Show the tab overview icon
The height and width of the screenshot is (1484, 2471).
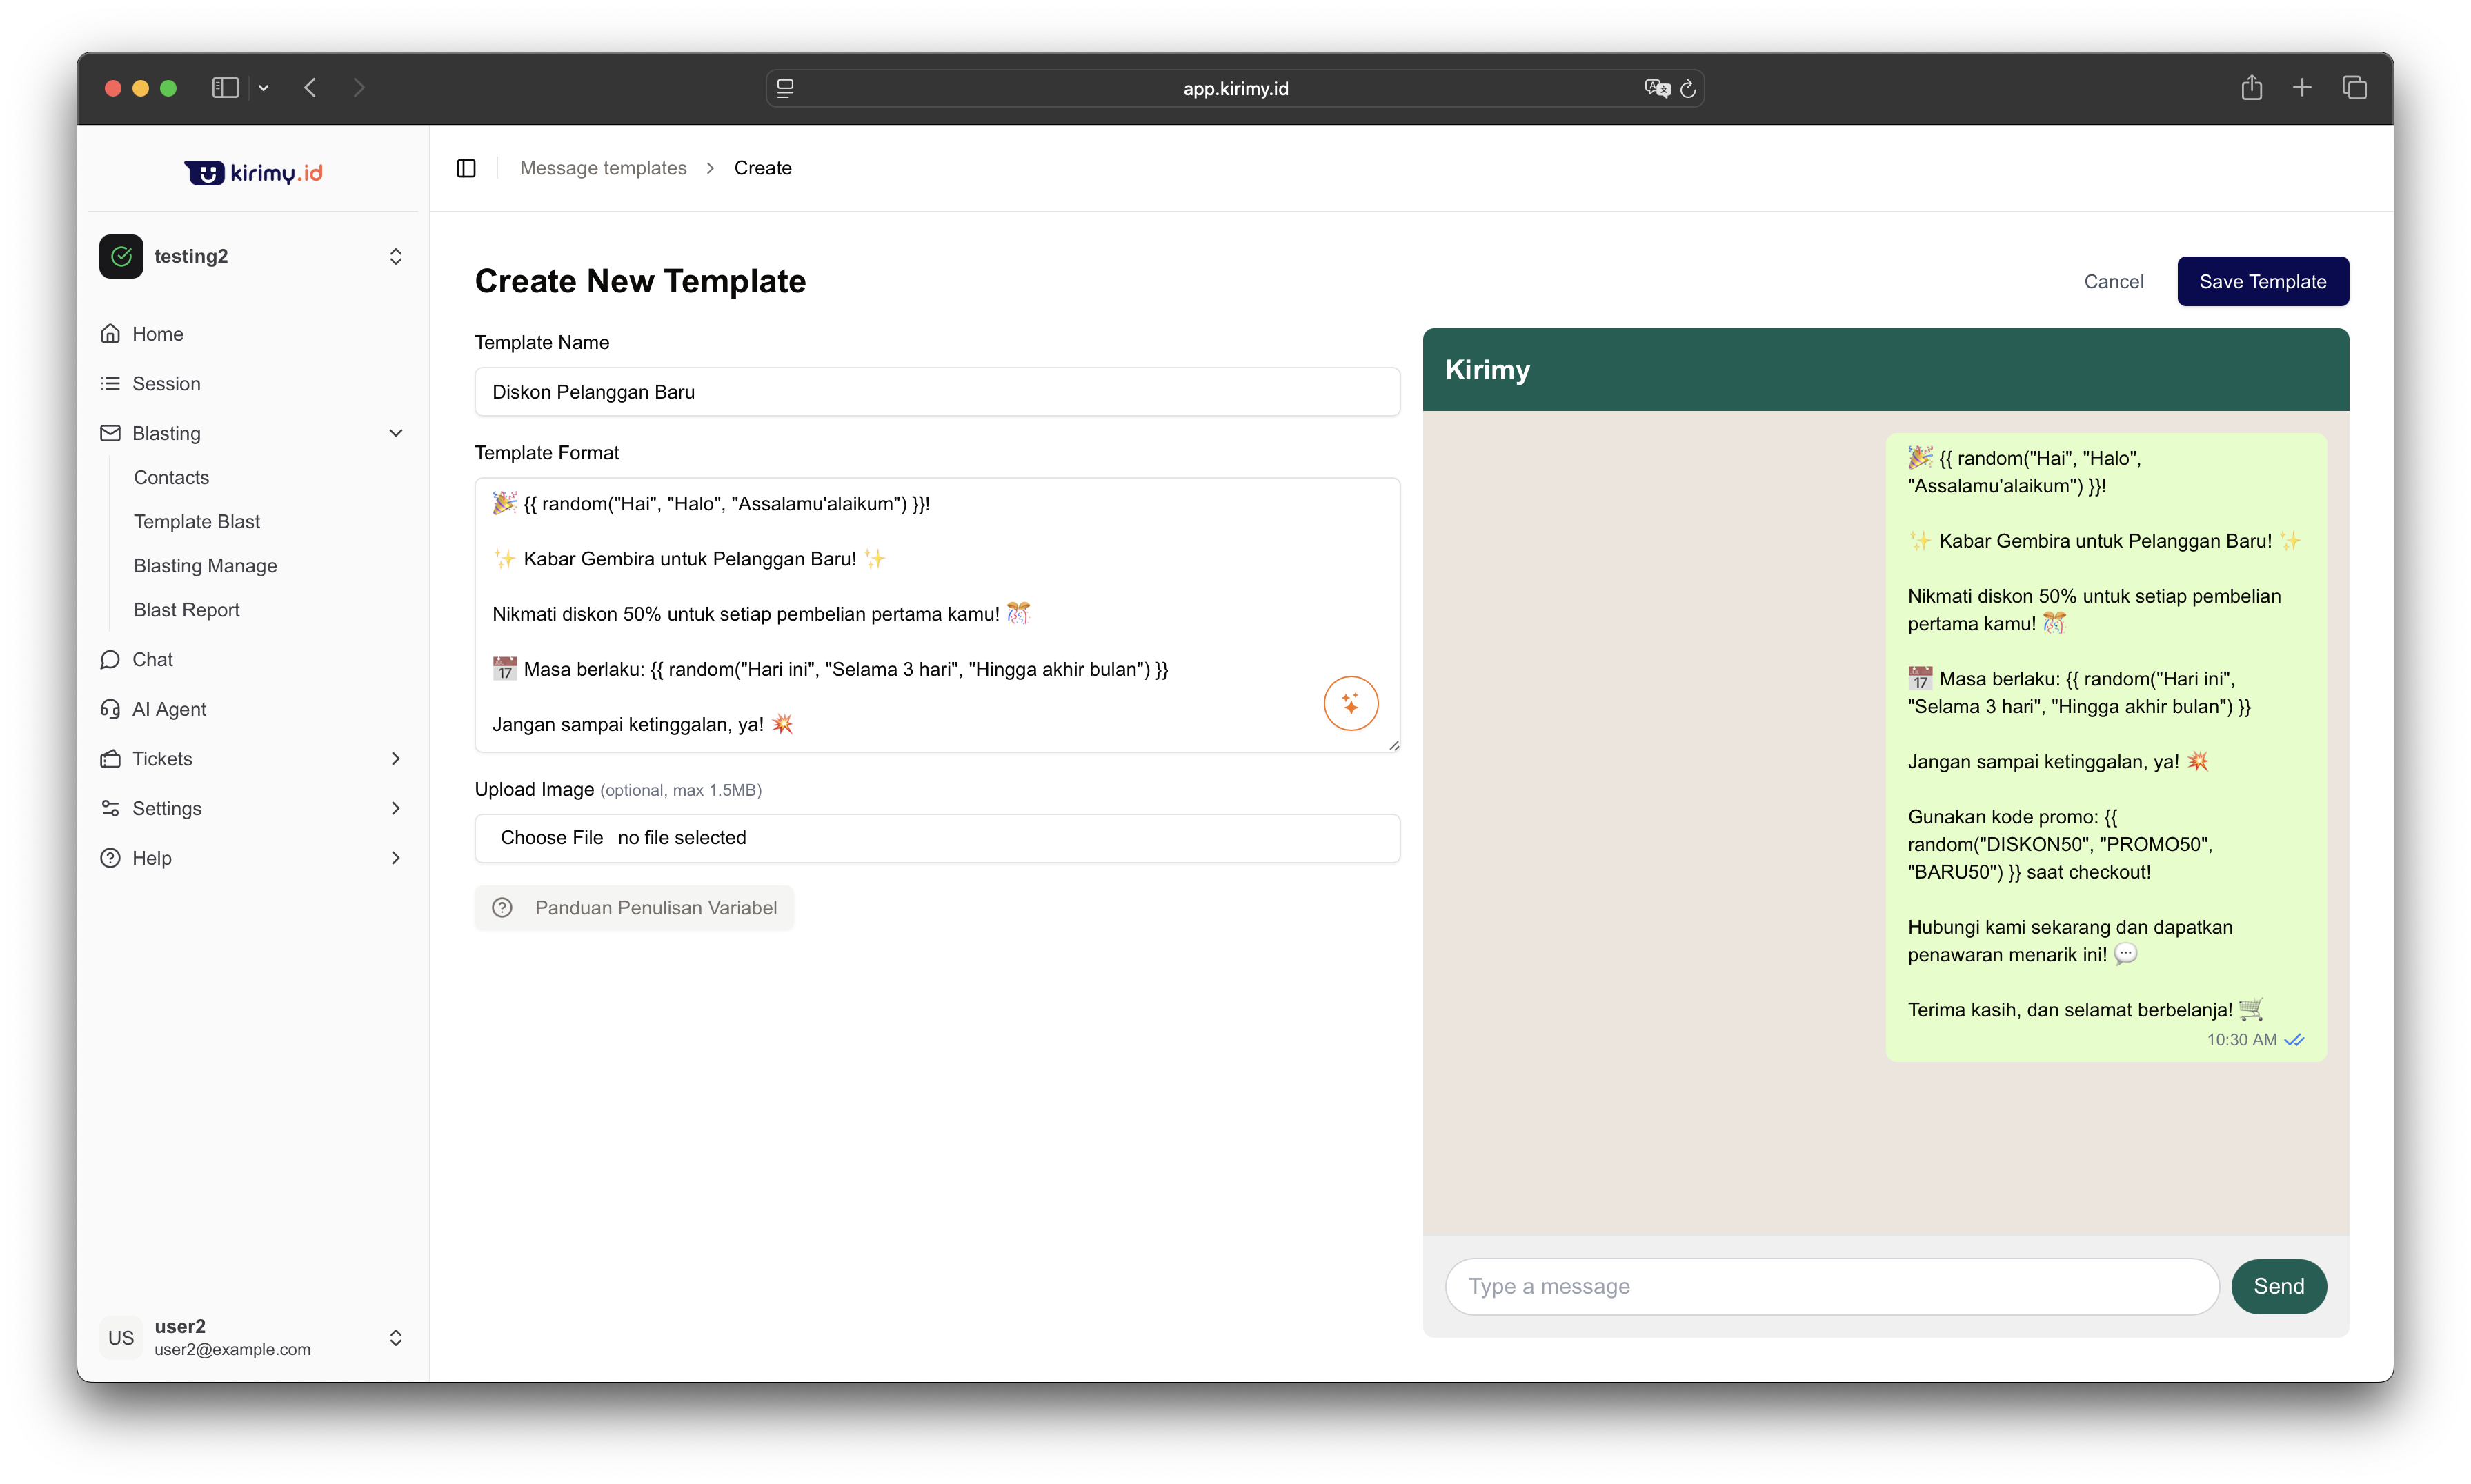[x=2354, y=88]
